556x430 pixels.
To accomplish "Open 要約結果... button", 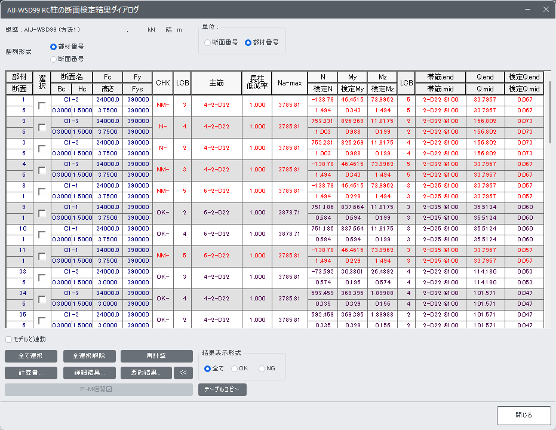I will [x=146, y=373].
